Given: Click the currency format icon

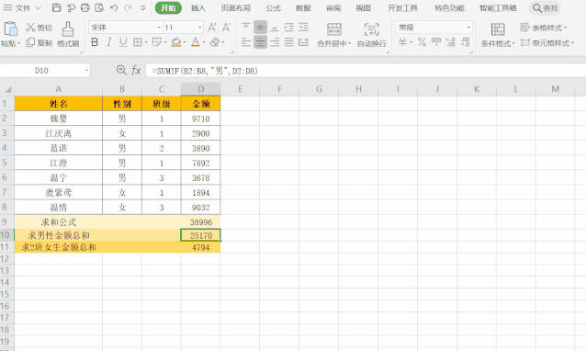Looking at the screenshot, I should pos(402,42).
